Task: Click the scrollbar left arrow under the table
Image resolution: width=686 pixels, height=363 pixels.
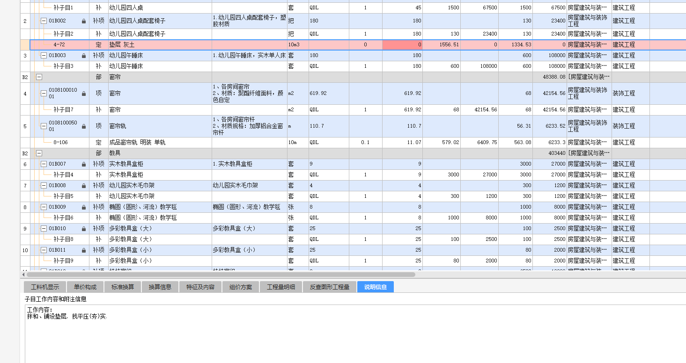Action: [x=23, y=275]
